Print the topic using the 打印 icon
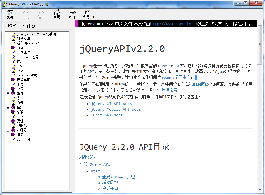This screenshot has height=195, width=265. tap(72, 14)
